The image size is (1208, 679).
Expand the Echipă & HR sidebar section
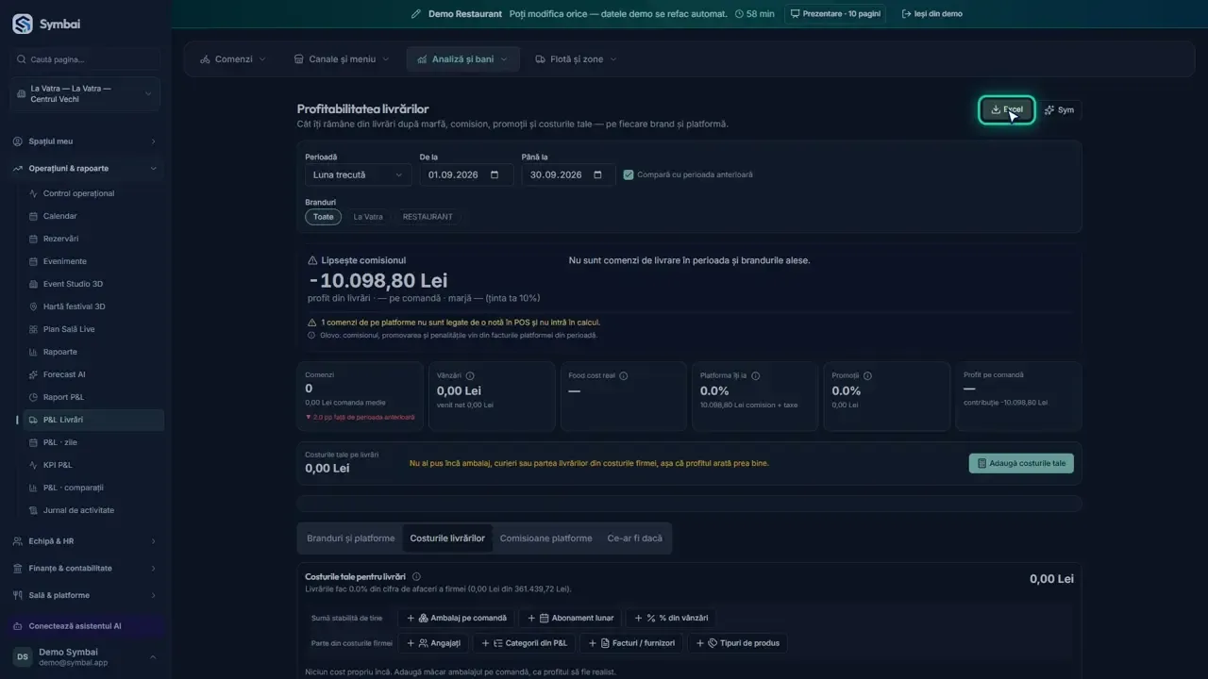click(85, 541)
